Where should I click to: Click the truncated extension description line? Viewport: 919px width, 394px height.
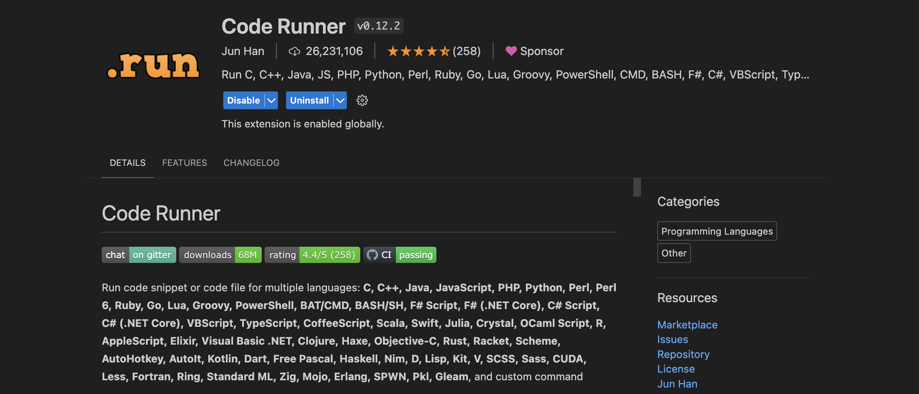[515, 75]
